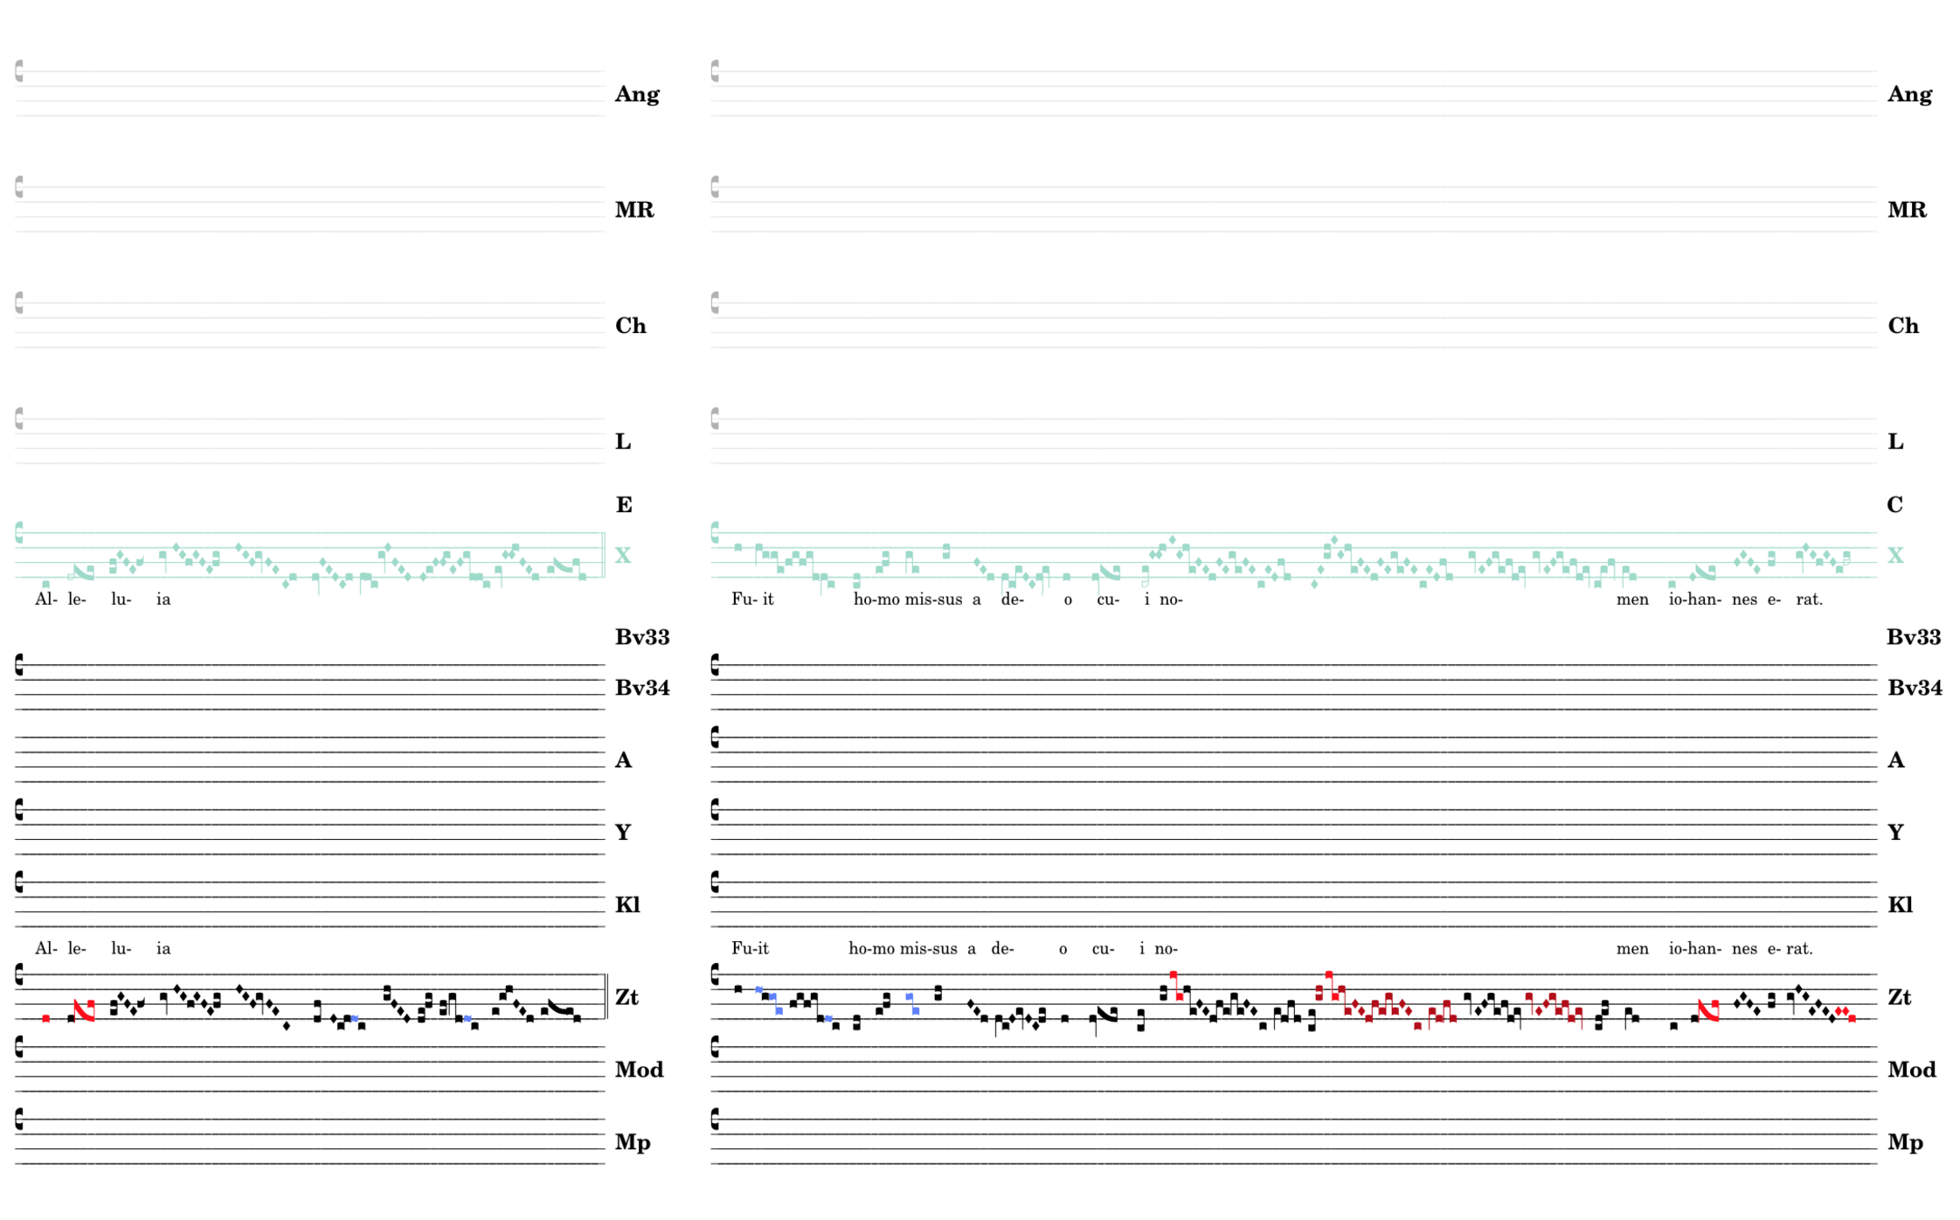Image resolution: width=1960 pixels, height=1220 pixels.
Task: Select the C source label on the right
Action: 1894,505
